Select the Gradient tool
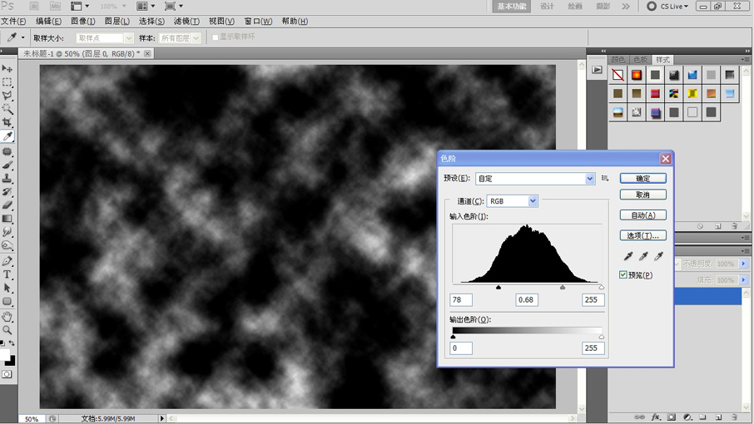Viewport: 754px width, 424px height. pos(7,219)
